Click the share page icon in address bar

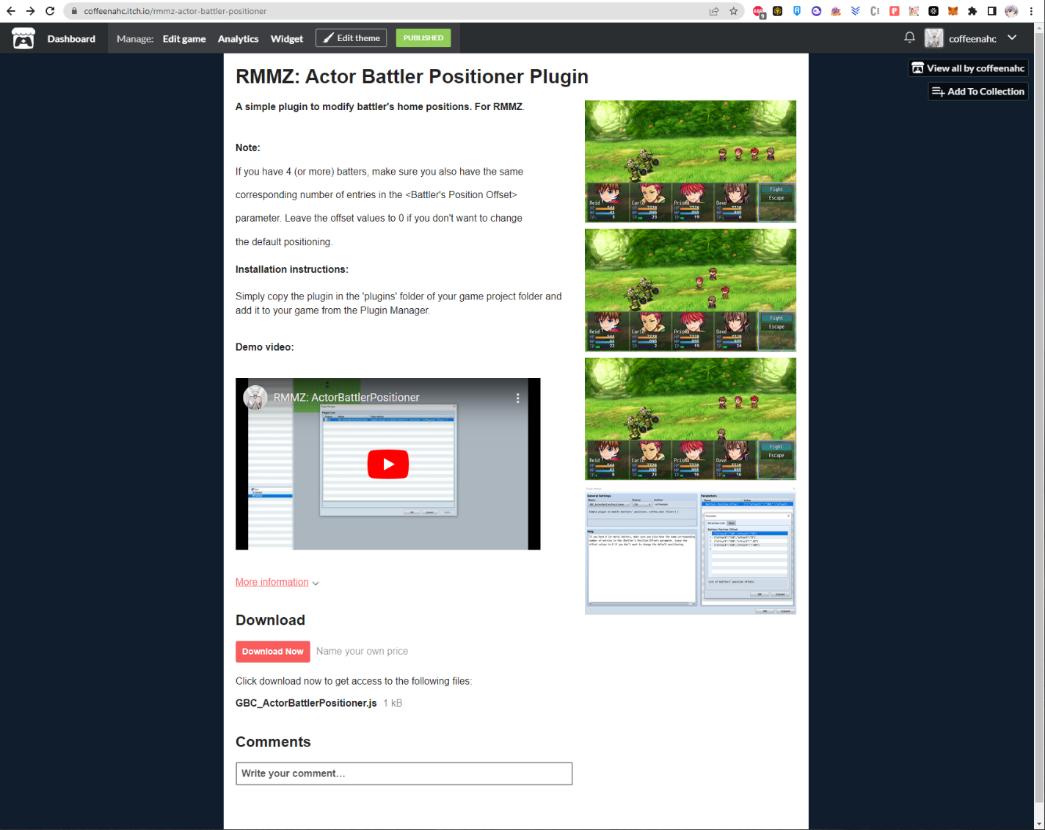[714, 11]
